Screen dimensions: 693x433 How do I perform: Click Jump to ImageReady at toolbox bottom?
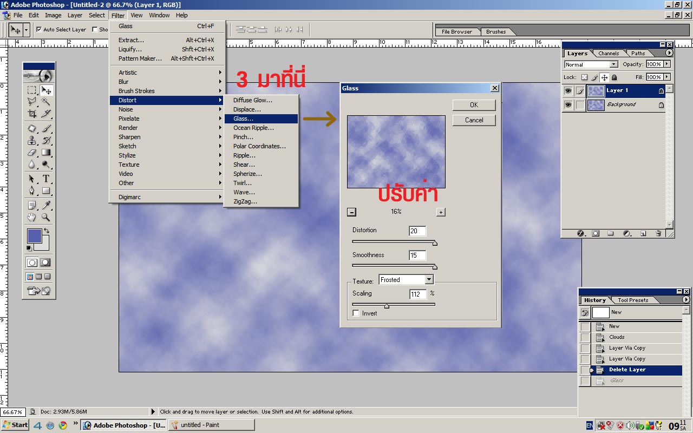point(38,291)
